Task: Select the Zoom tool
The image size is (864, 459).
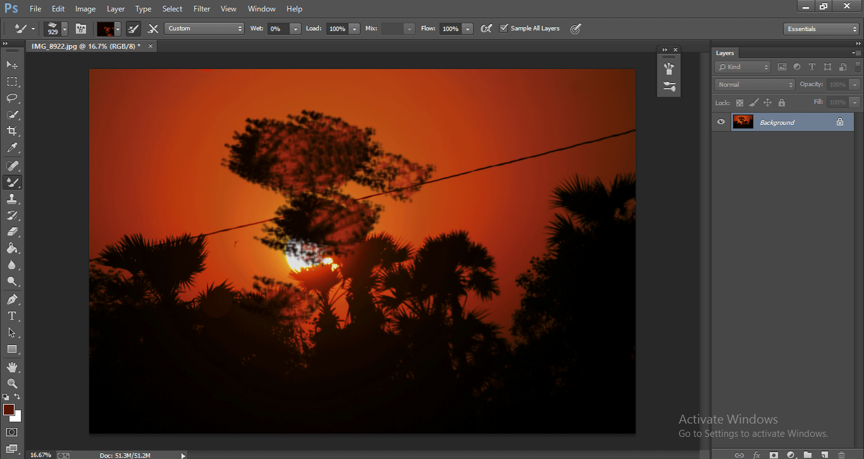Action: pyautogui.click(x=12, y=383)
